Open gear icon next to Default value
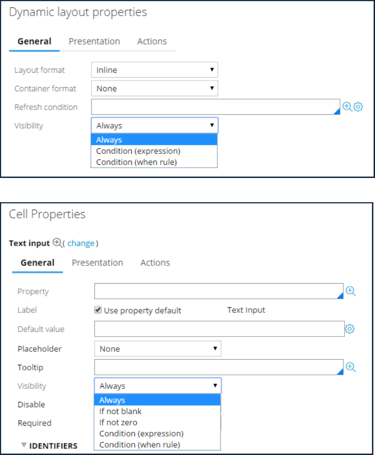Viewport: 375px width, 455px height. point(350,329)
